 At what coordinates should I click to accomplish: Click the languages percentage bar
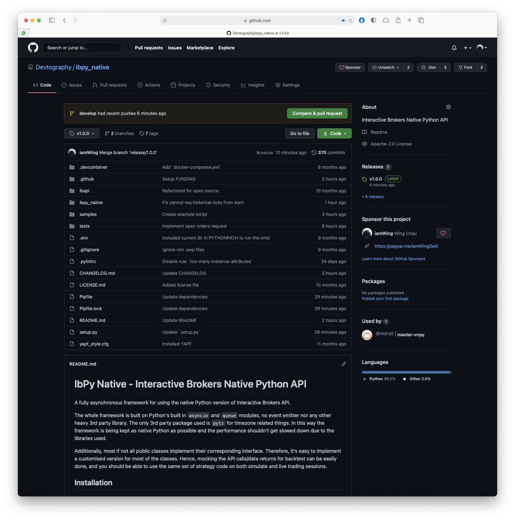(x=406, y=372)
